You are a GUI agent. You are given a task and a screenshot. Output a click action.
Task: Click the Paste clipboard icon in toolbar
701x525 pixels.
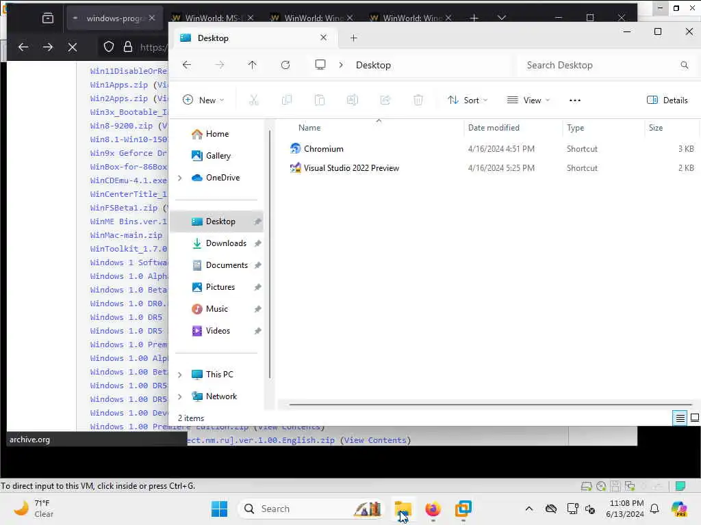[x=320, y=100]
